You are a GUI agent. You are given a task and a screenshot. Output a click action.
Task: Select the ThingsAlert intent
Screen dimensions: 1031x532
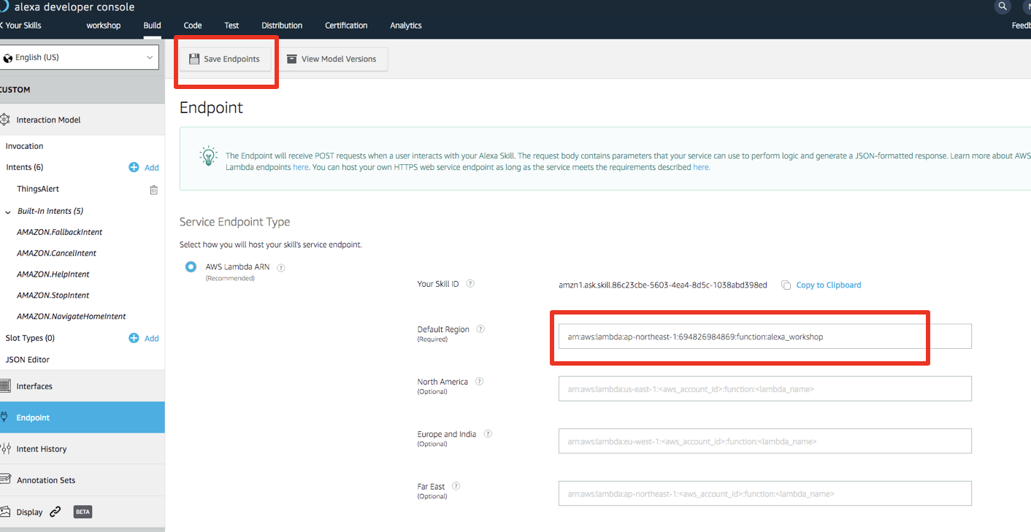click(38, 189)
